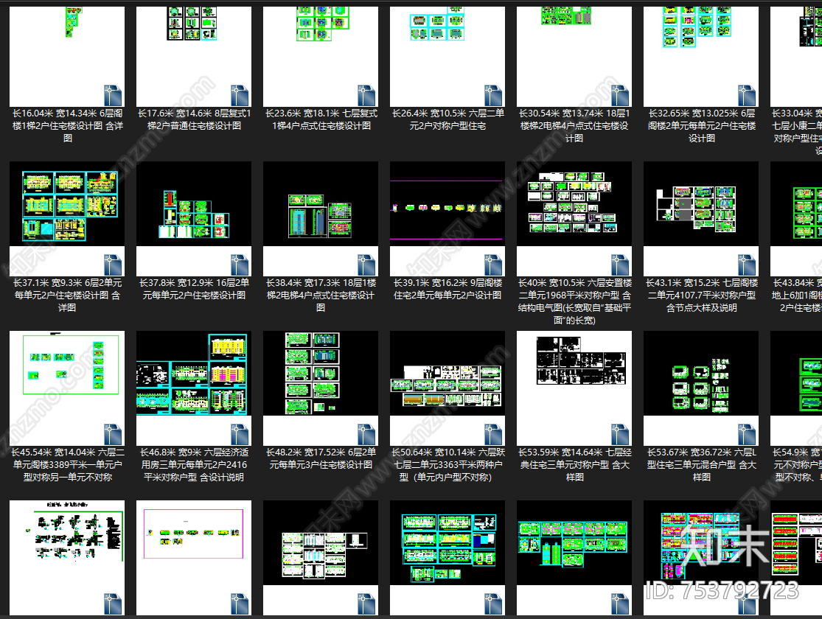Click file name '长16.04米 宽14.34米 6层阁楼1梯2户住宅楼设计图 含详图'

click(67, 126)
